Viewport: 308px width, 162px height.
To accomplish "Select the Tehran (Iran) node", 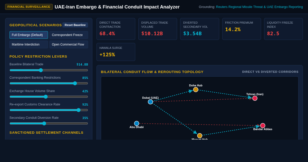I will (255, 98).
